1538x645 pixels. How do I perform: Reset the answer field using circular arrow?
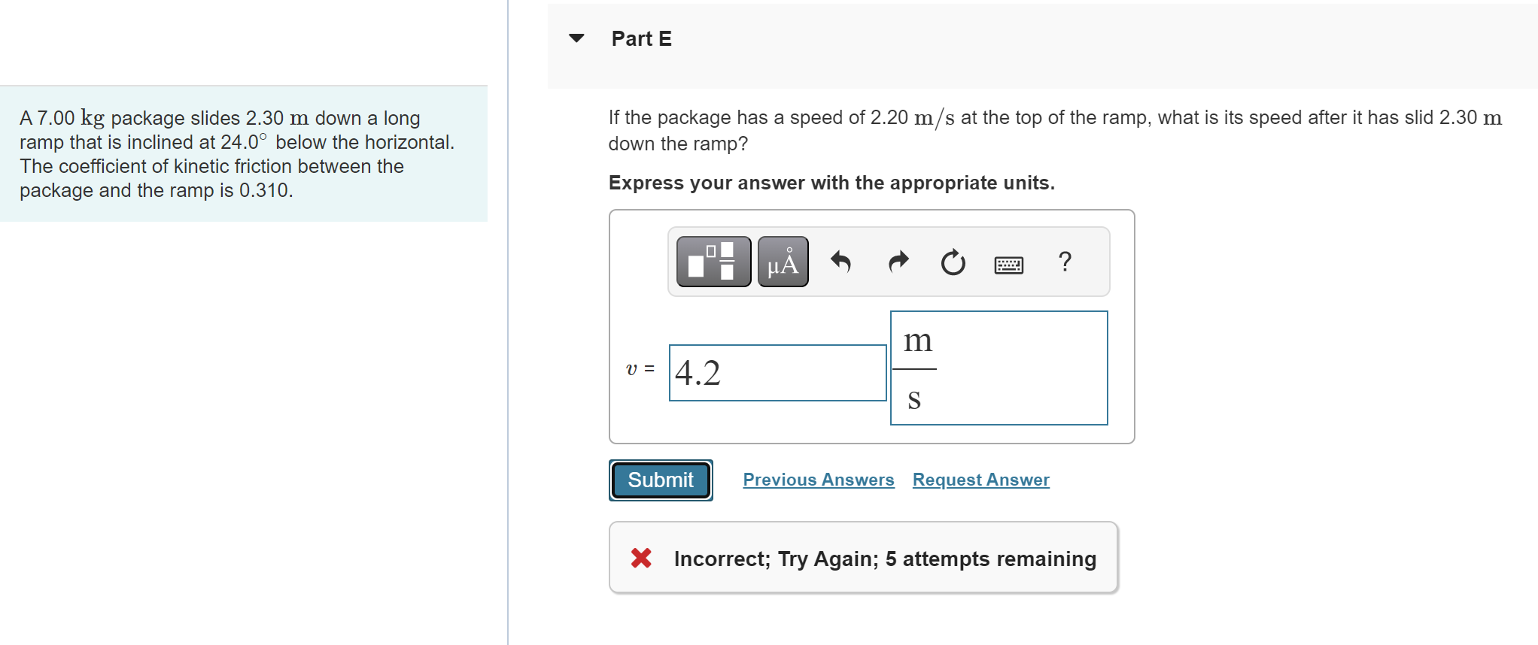pyautogui.click(x=951, y=262)
